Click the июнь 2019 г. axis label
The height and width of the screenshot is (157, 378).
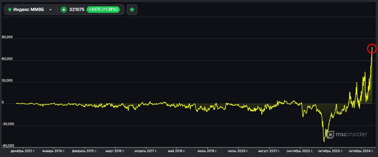(207, 151)
